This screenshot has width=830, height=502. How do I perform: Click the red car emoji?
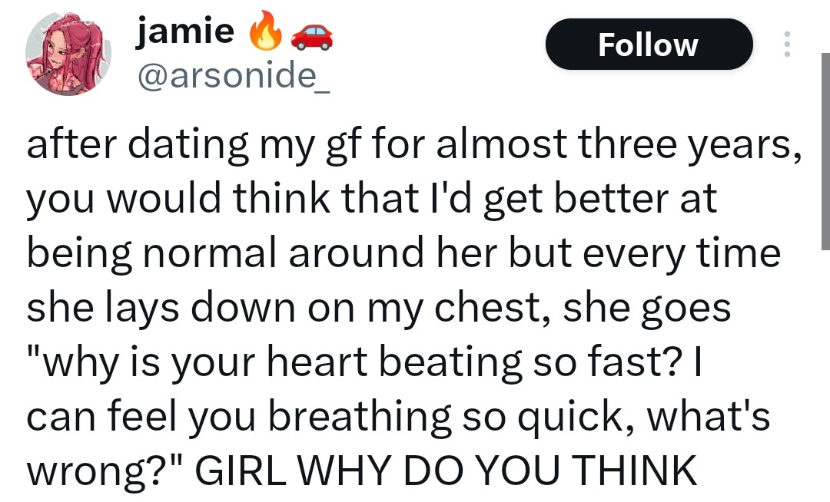point(312,33)
